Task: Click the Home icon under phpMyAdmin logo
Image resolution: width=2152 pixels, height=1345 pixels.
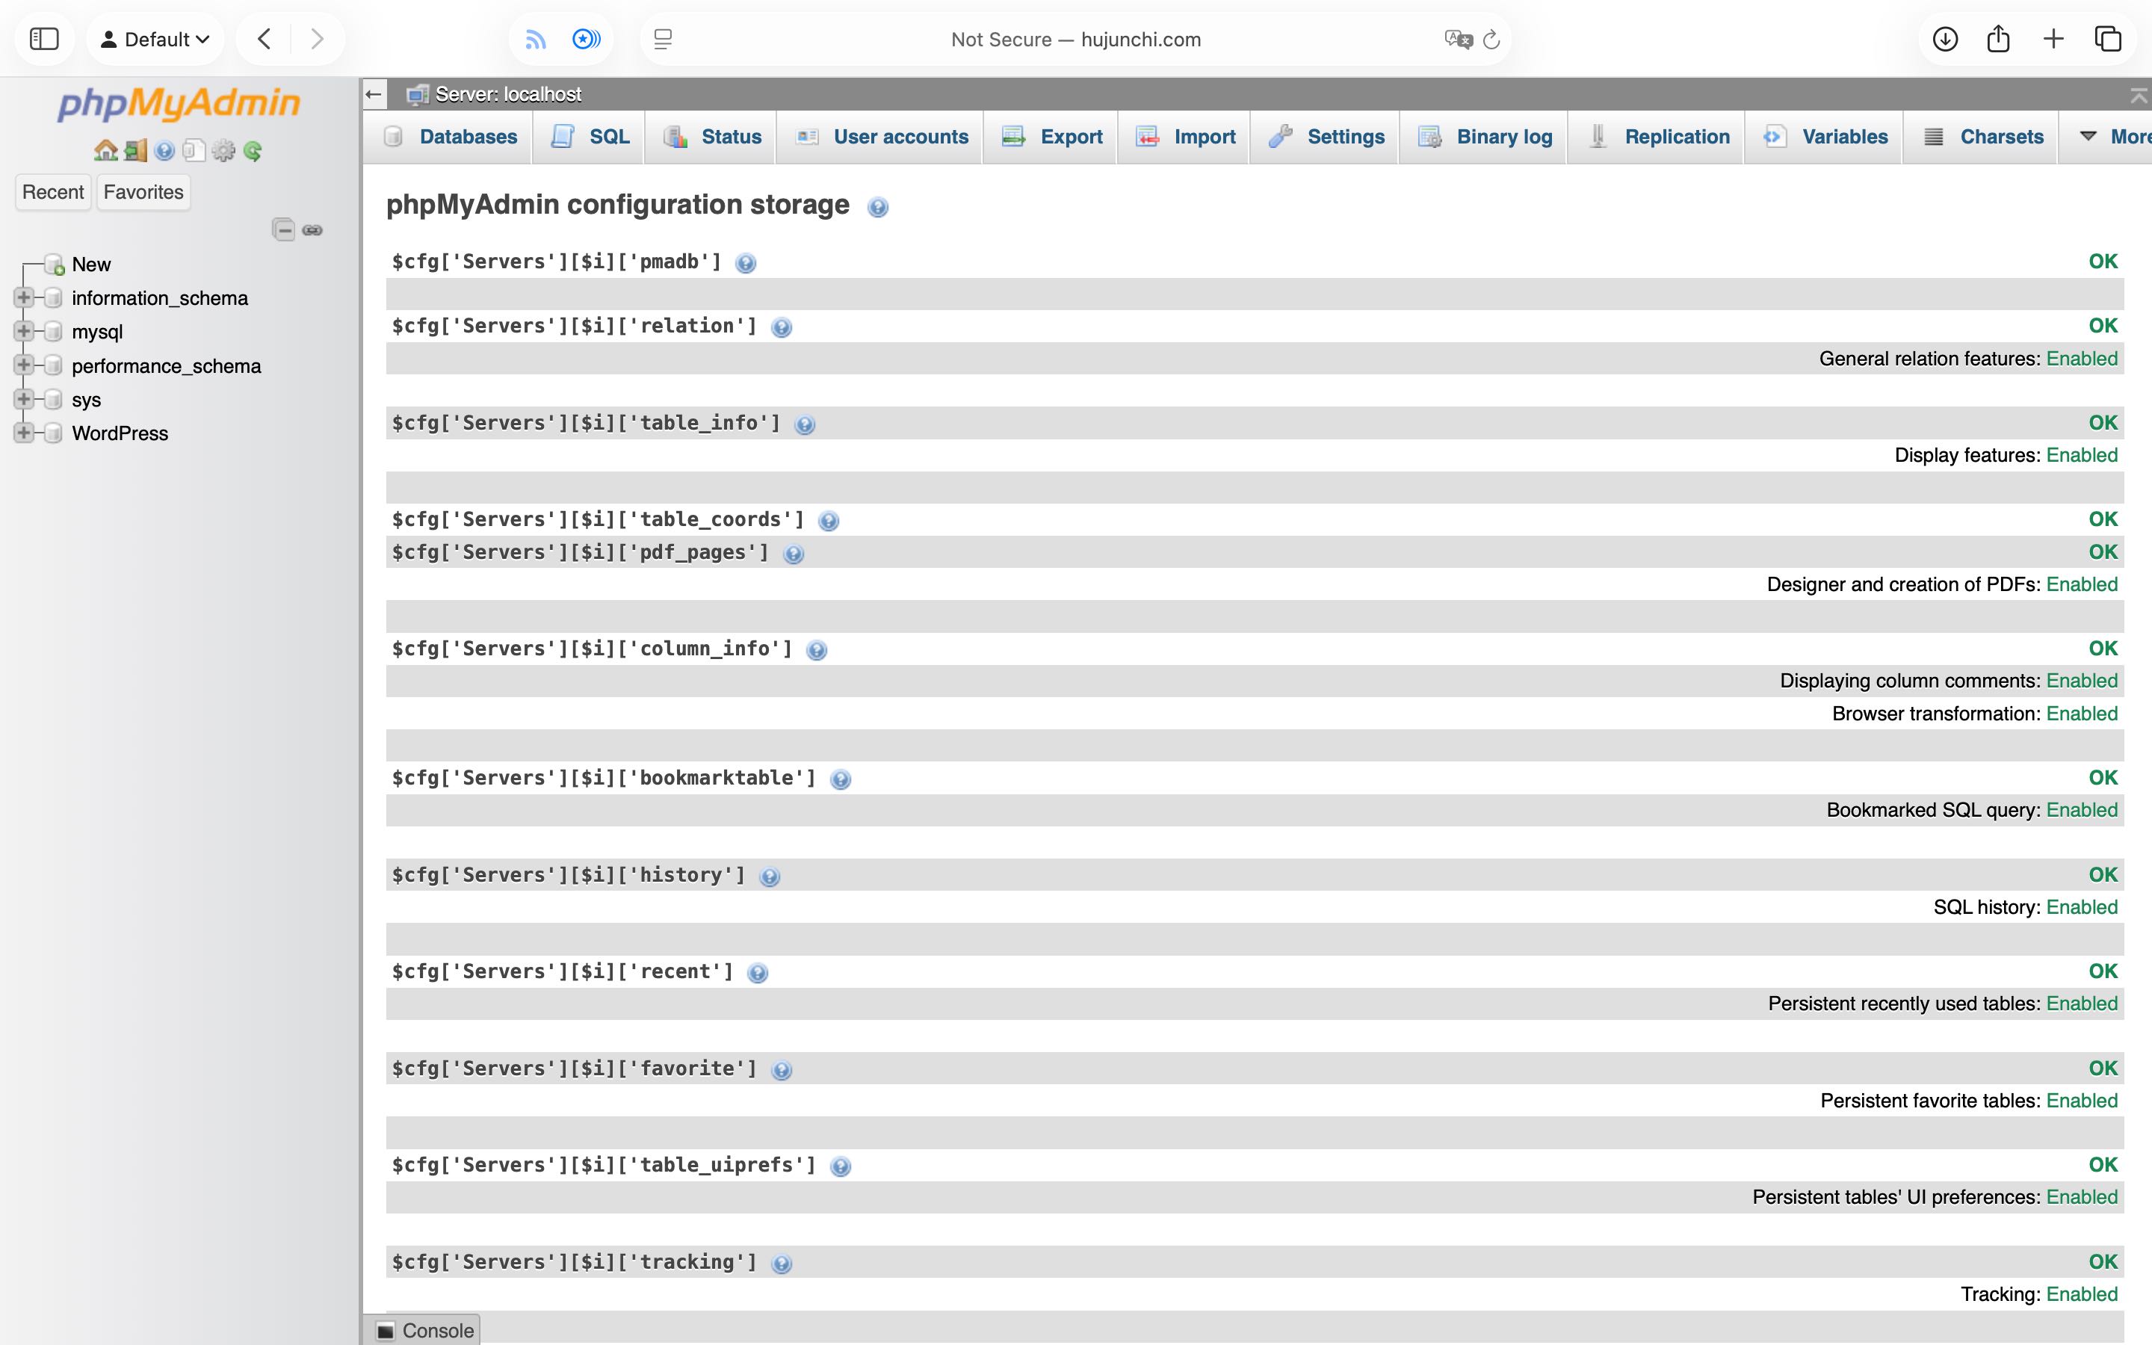Action: 106,150
